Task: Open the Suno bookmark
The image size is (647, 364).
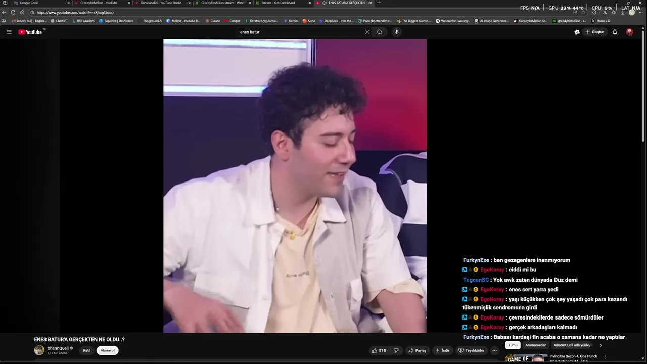Action: coord(309,21)
